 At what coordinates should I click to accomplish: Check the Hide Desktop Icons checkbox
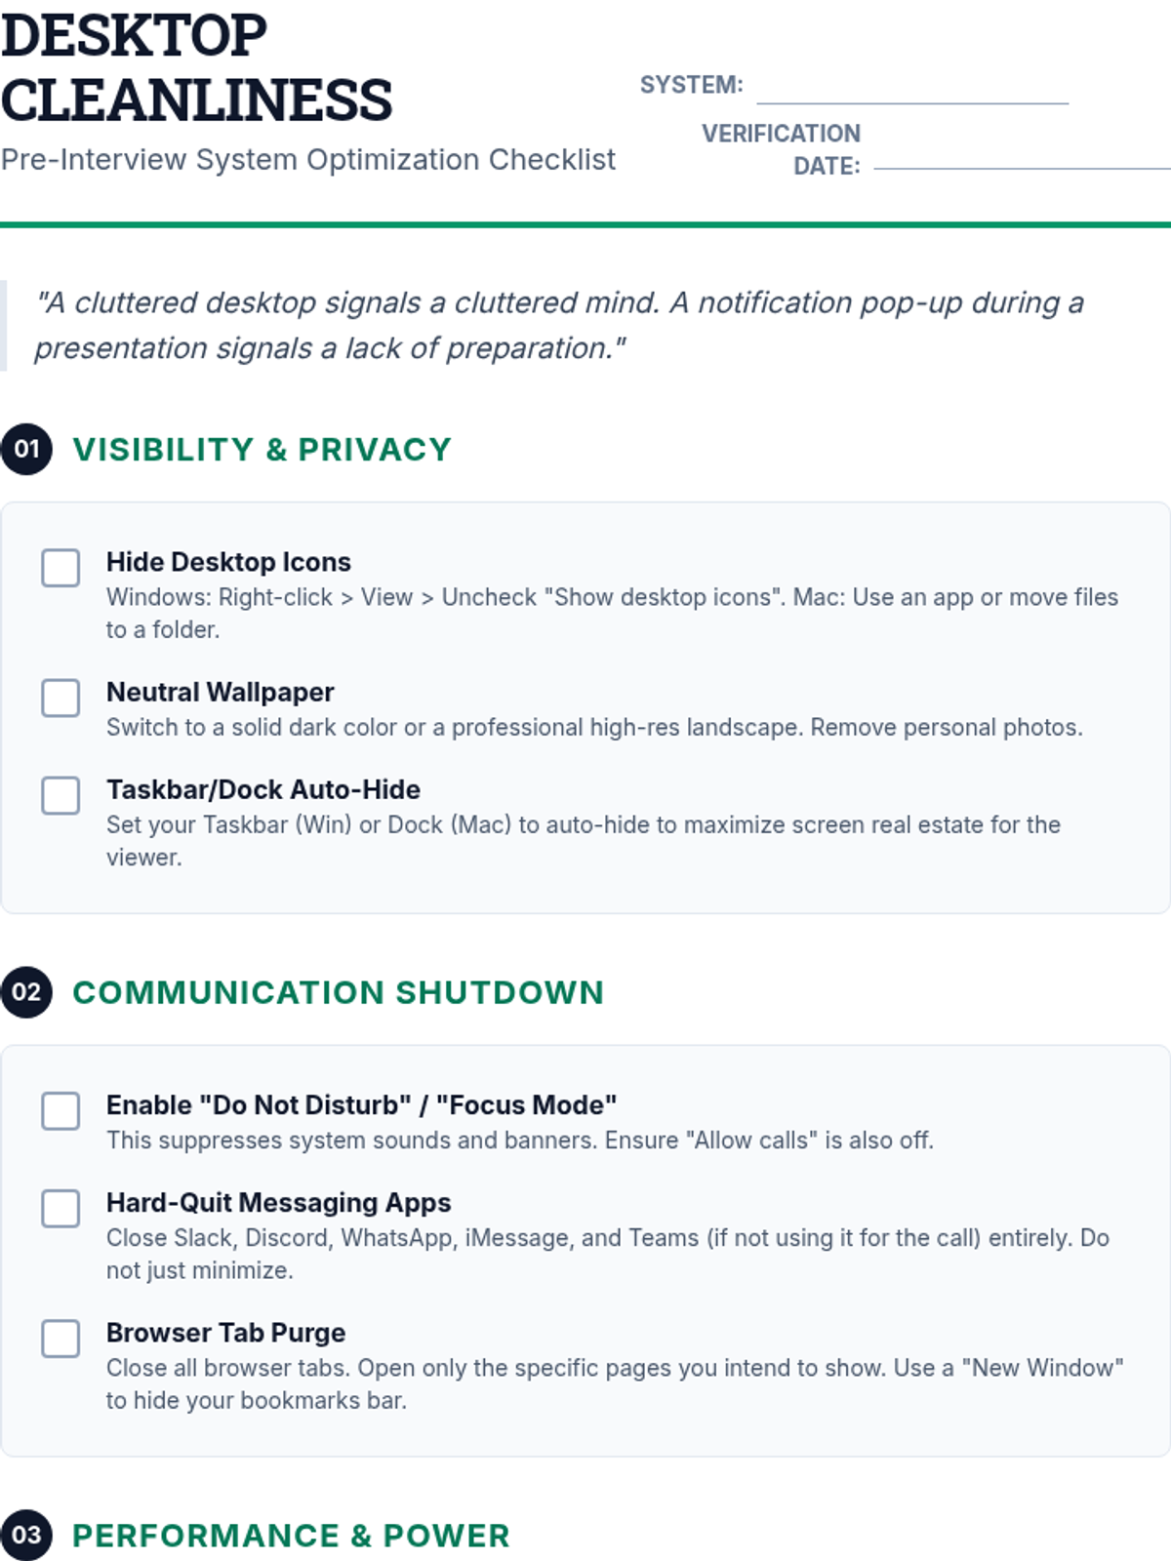[61, 568]
